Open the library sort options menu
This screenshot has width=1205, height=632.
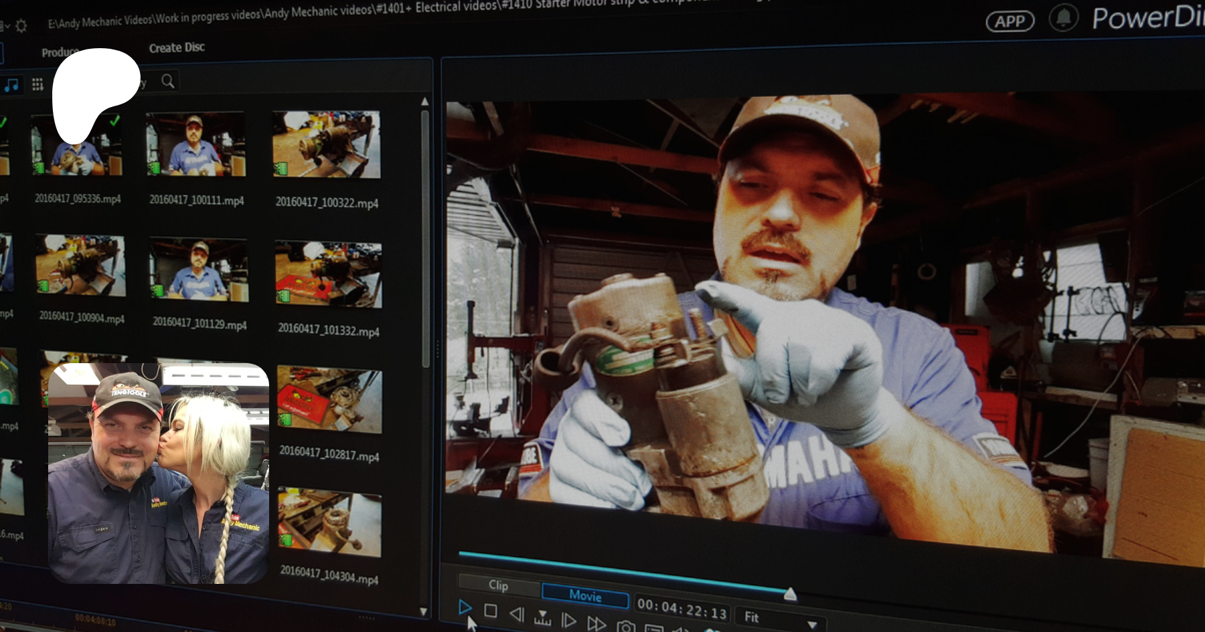pos(37,84)
